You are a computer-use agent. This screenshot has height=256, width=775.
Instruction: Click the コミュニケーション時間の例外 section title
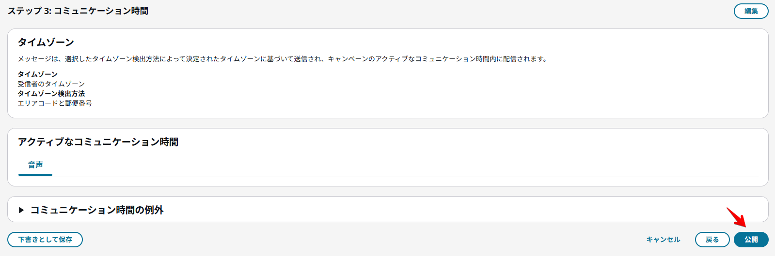point(97,210)
